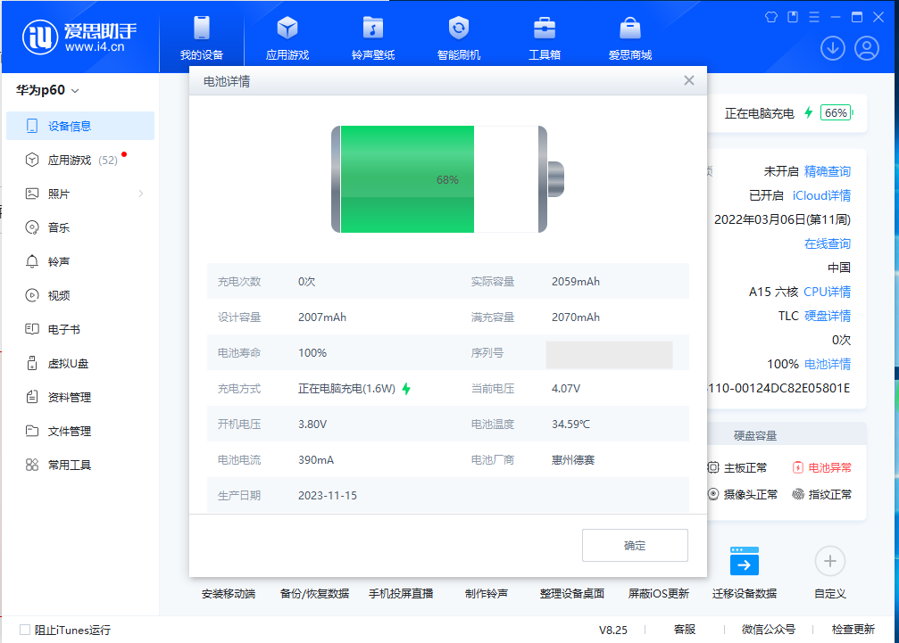This screenshot has width=899, height=643.
Task: Close the 电池详情 dialog
Action: (x=689, y=80)
